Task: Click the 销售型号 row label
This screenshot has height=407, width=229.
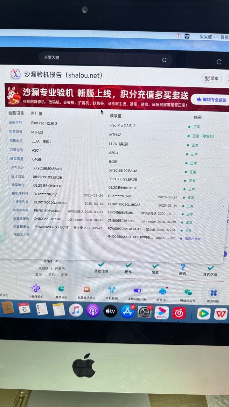Action: (x=16, y=132)
